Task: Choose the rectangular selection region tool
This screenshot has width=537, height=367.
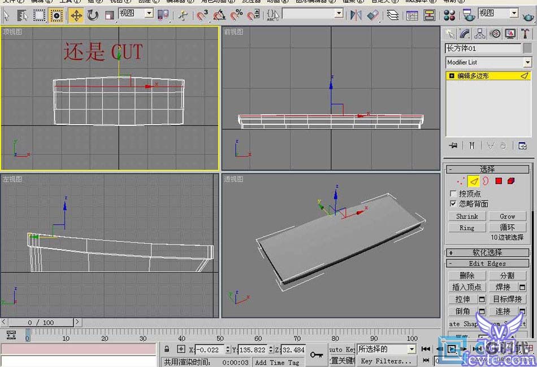Action: [x=39, y=15]
